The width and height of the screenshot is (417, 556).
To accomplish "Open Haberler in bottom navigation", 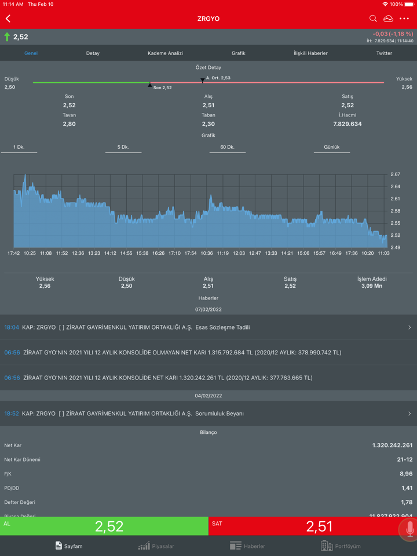I will pyautogui.click(x=247, y=546).
